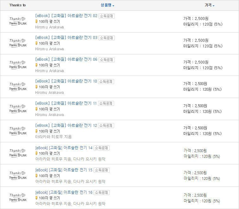Open eBook 아르슬란 전기 03 title link
Viewport: 239px width, 209px height.
(x=66, y=38)
